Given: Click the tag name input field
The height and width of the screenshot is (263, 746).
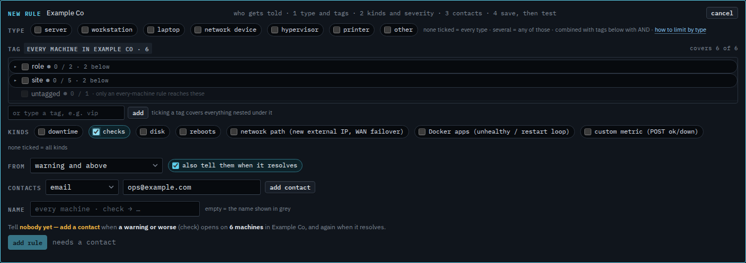Looking at the screenshot, I should 66,113.
